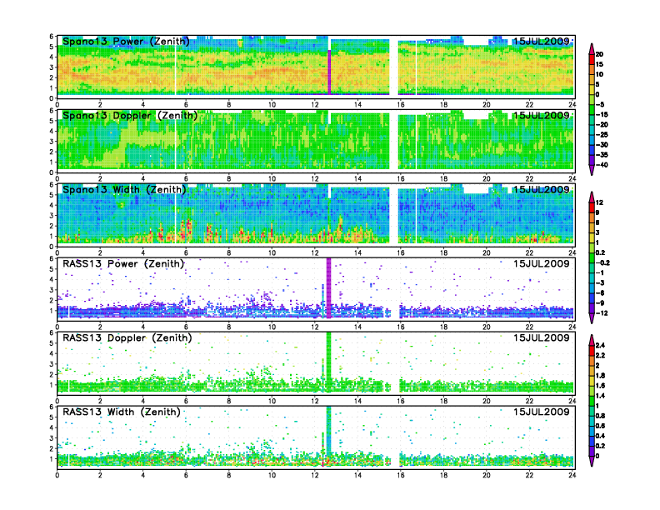Click the "-30" label on the top colorbar
Image resolution: width=660 pixels, height=510 pixels.
click(x=602, y=145)
